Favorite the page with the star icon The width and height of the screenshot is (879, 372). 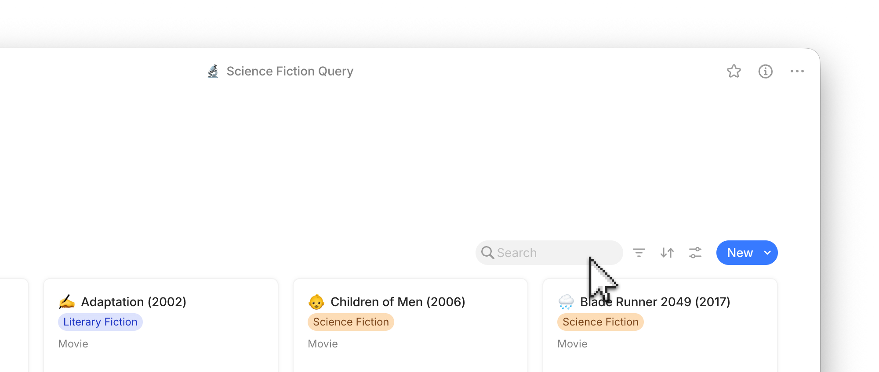click(734, 71)
